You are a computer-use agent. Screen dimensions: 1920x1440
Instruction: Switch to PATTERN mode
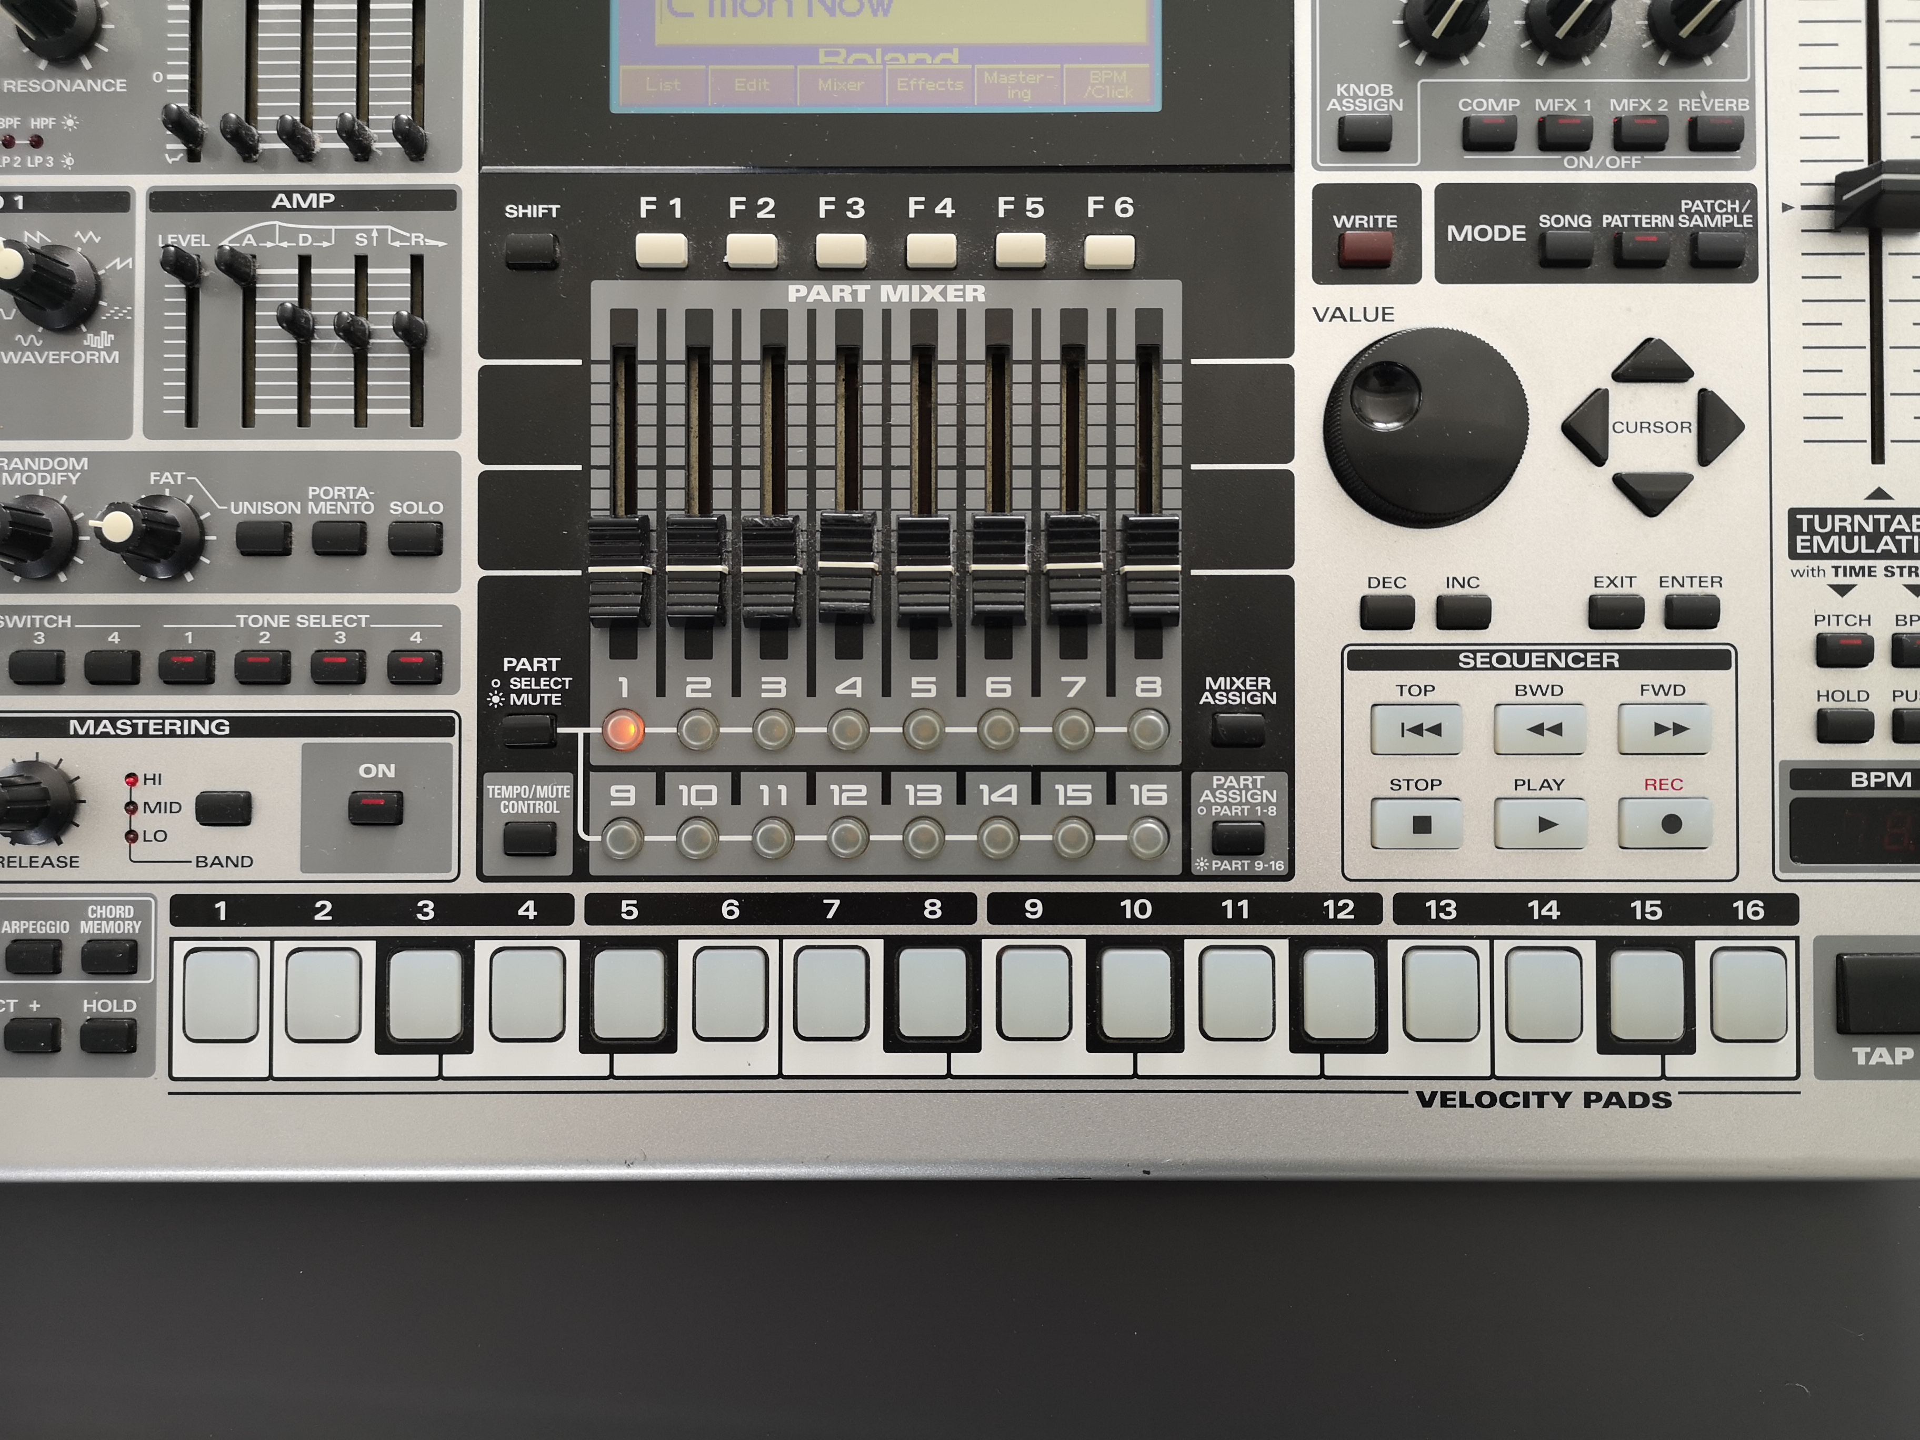coord(1639,248)
